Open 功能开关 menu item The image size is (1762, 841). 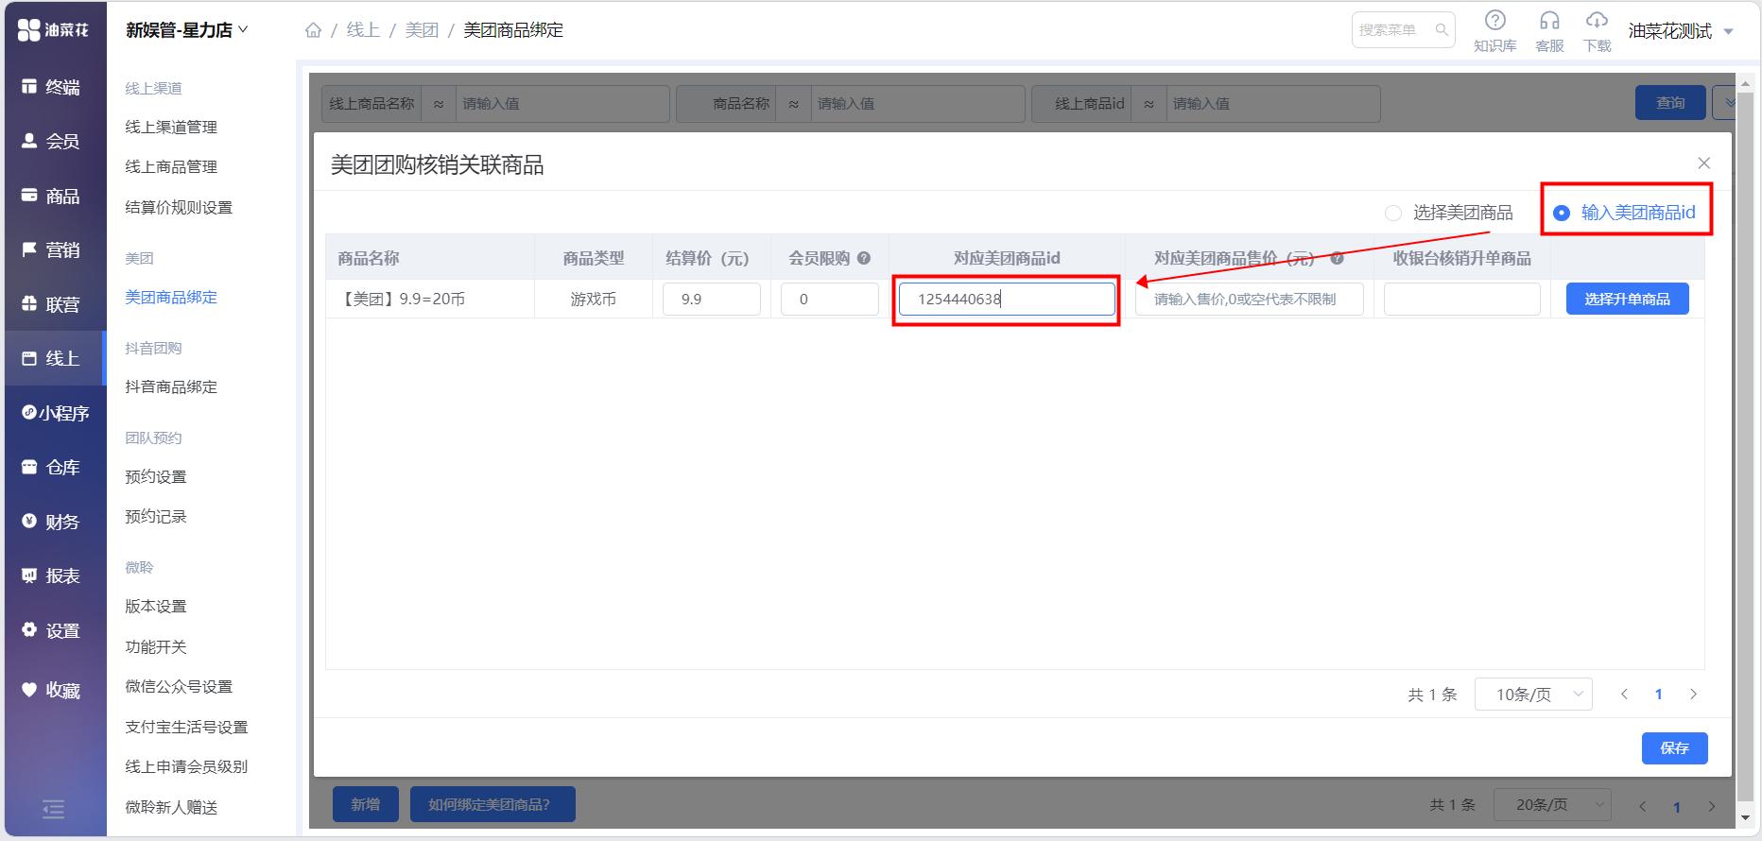[x=156, y=646]
